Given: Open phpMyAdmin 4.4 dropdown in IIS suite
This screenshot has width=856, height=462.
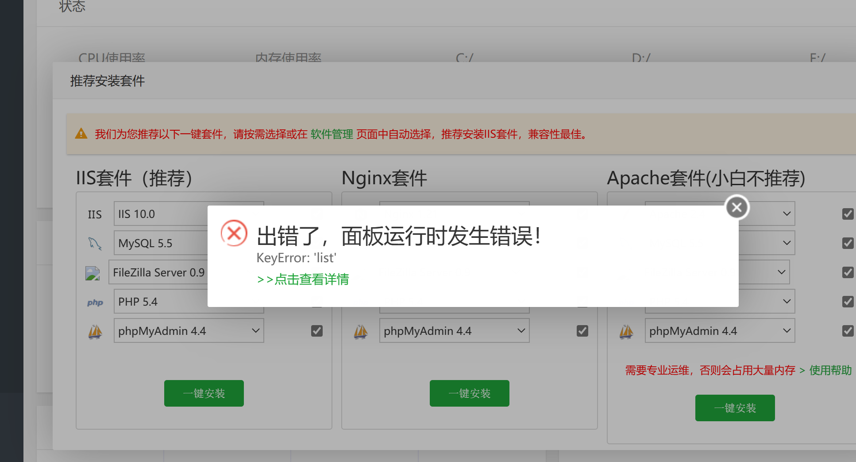Looking at the screenshot, I should [x=189, y=330].
